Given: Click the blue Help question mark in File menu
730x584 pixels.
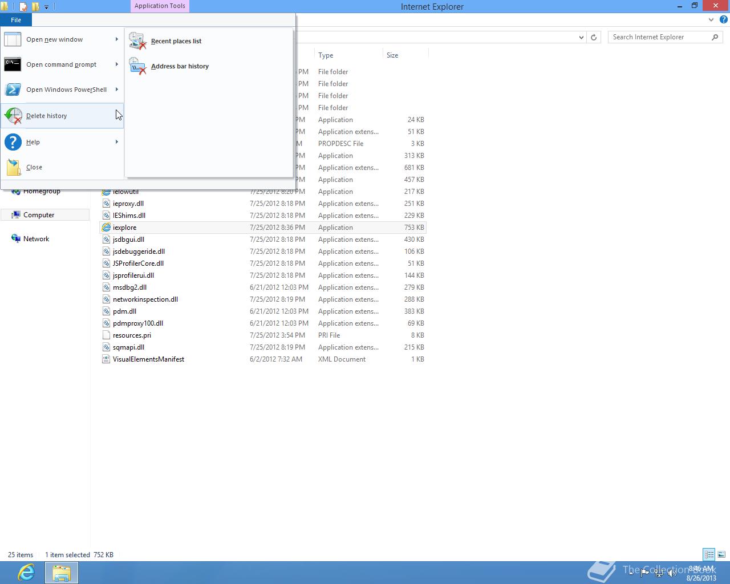Looking at the screenshot, I should 13,142.
